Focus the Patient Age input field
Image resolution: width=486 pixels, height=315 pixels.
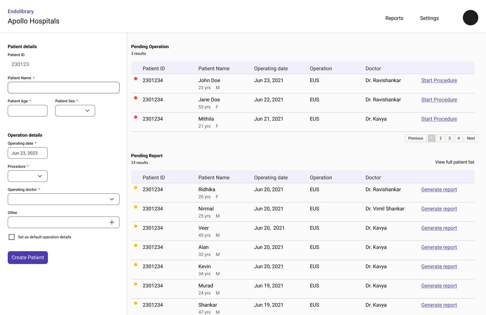tap(28, 111)
